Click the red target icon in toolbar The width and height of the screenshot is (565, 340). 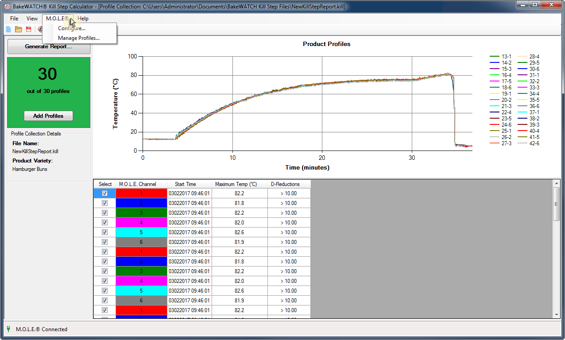tap(40, 29)
